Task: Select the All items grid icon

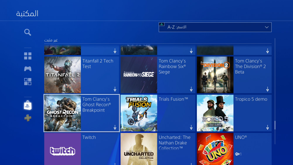Action: click(x=28, y=56)
